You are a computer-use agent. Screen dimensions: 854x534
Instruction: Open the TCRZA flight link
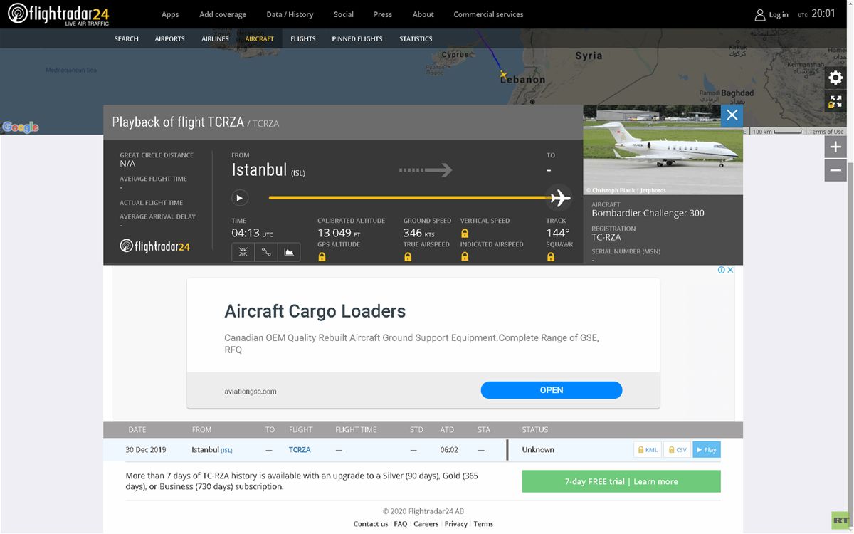[x=300, y=450]
